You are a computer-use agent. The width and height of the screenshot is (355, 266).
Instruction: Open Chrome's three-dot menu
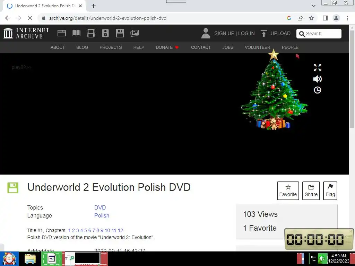pos(347,18)
